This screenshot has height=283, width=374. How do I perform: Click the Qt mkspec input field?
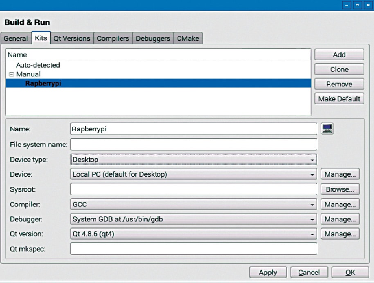tap(194, 249)
